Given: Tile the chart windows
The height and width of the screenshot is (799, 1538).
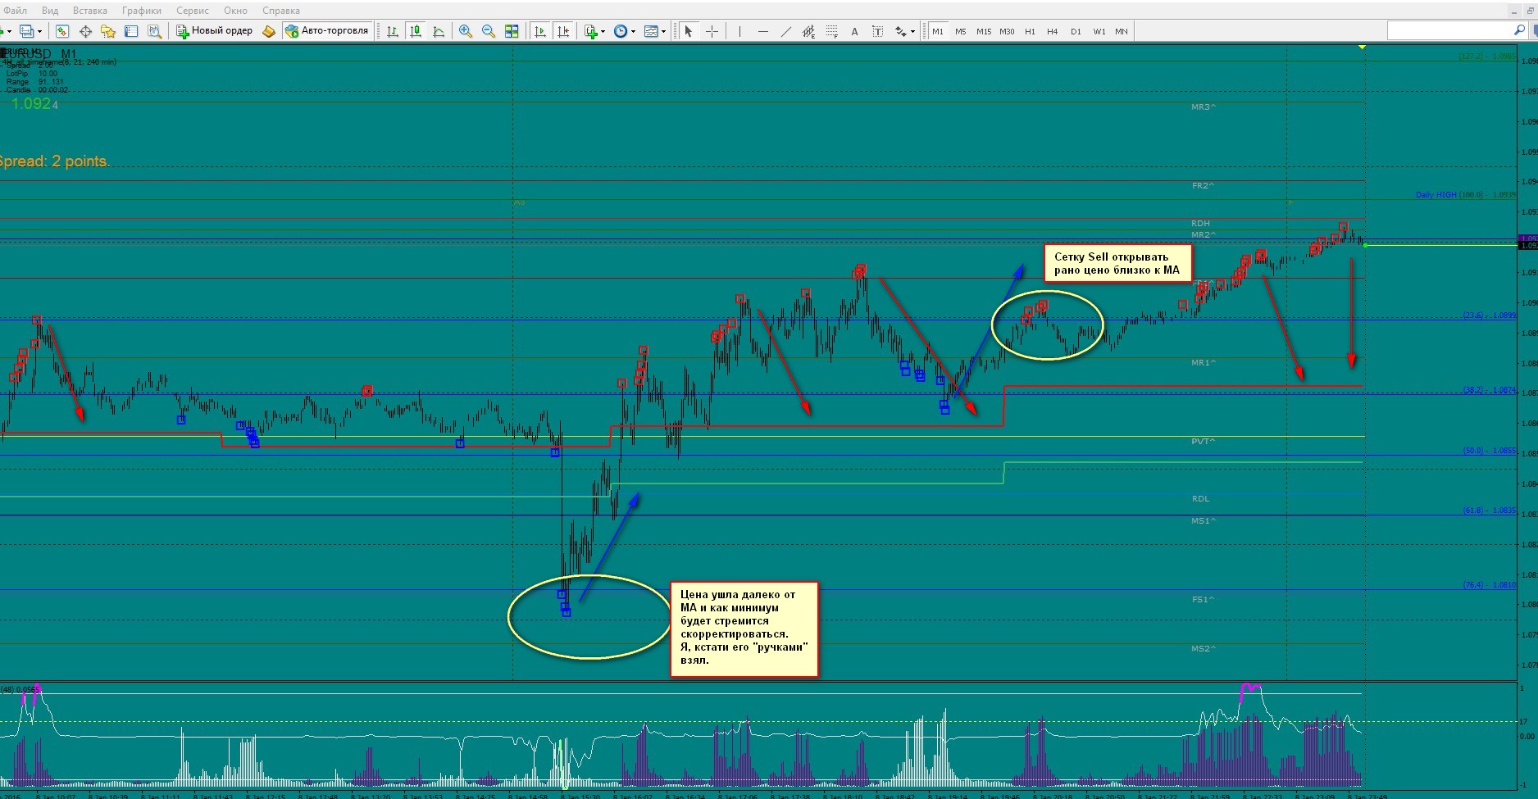Looking at the screenshot, I should (512, 31).
